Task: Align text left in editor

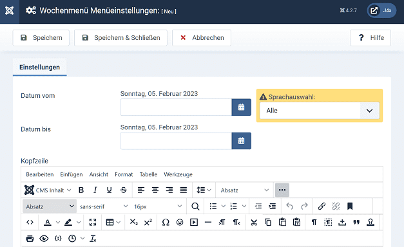Action: (x=141, y=190)
